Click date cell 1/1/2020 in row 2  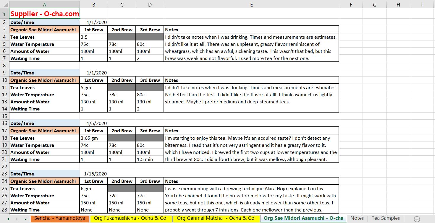[x=94, y=22]
